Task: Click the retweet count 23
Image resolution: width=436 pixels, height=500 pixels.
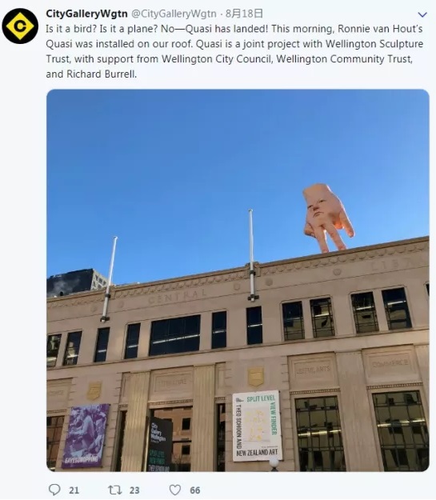Action: point(134,490)
